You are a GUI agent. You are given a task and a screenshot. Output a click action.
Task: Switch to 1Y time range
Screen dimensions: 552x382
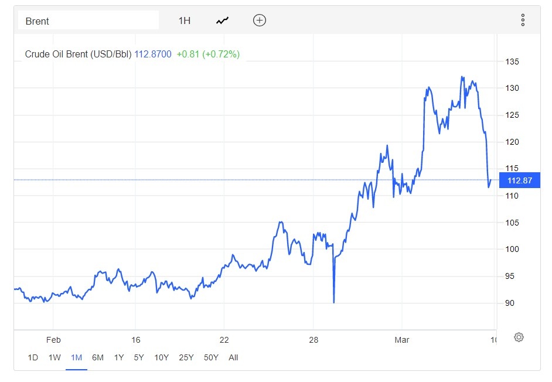119,357
